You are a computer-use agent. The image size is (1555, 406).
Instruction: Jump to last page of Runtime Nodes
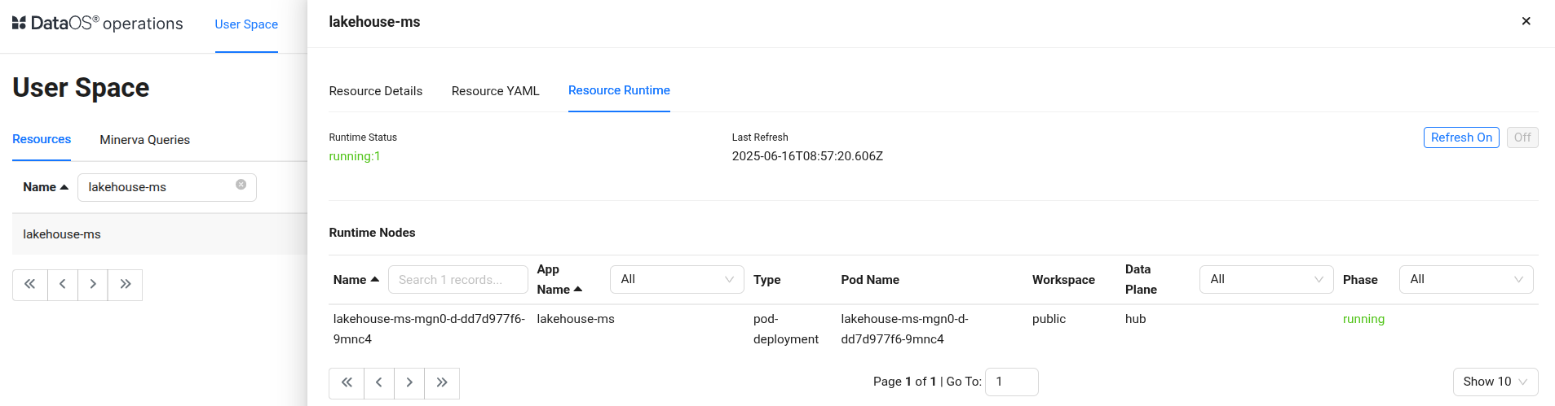(x=442, y=383)
